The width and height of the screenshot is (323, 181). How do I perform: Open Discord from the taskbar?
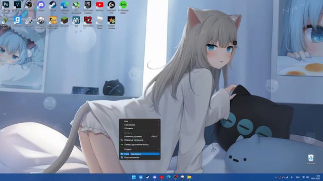155,177
